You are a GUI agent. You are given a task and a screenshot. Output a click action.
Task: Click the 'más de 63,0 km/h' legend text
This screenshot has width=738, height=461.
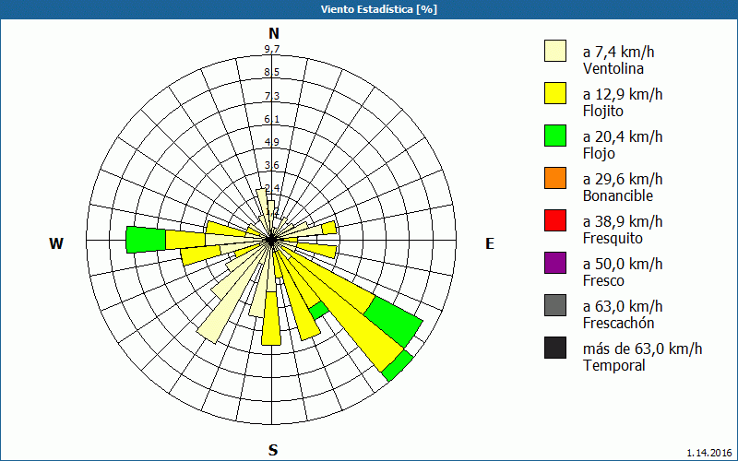(642, 349)
